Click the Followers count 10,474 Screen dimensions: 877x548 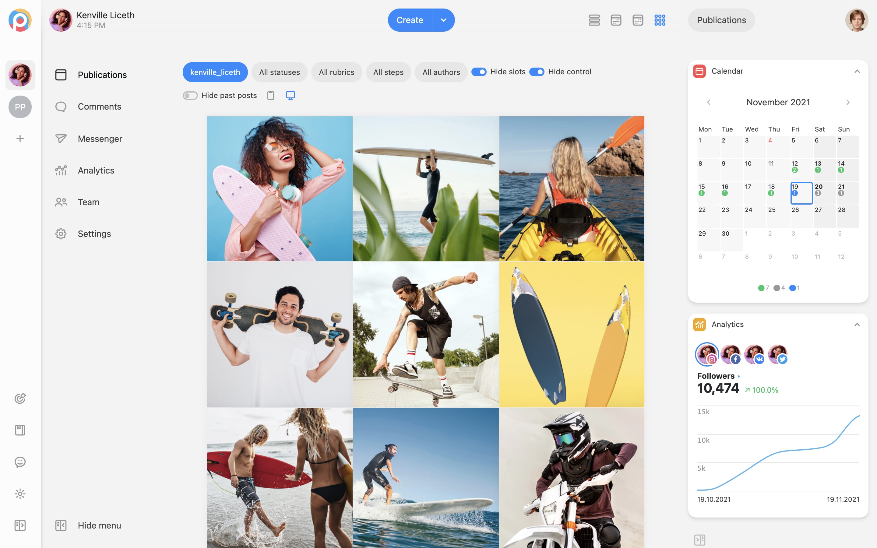(718, 388)
